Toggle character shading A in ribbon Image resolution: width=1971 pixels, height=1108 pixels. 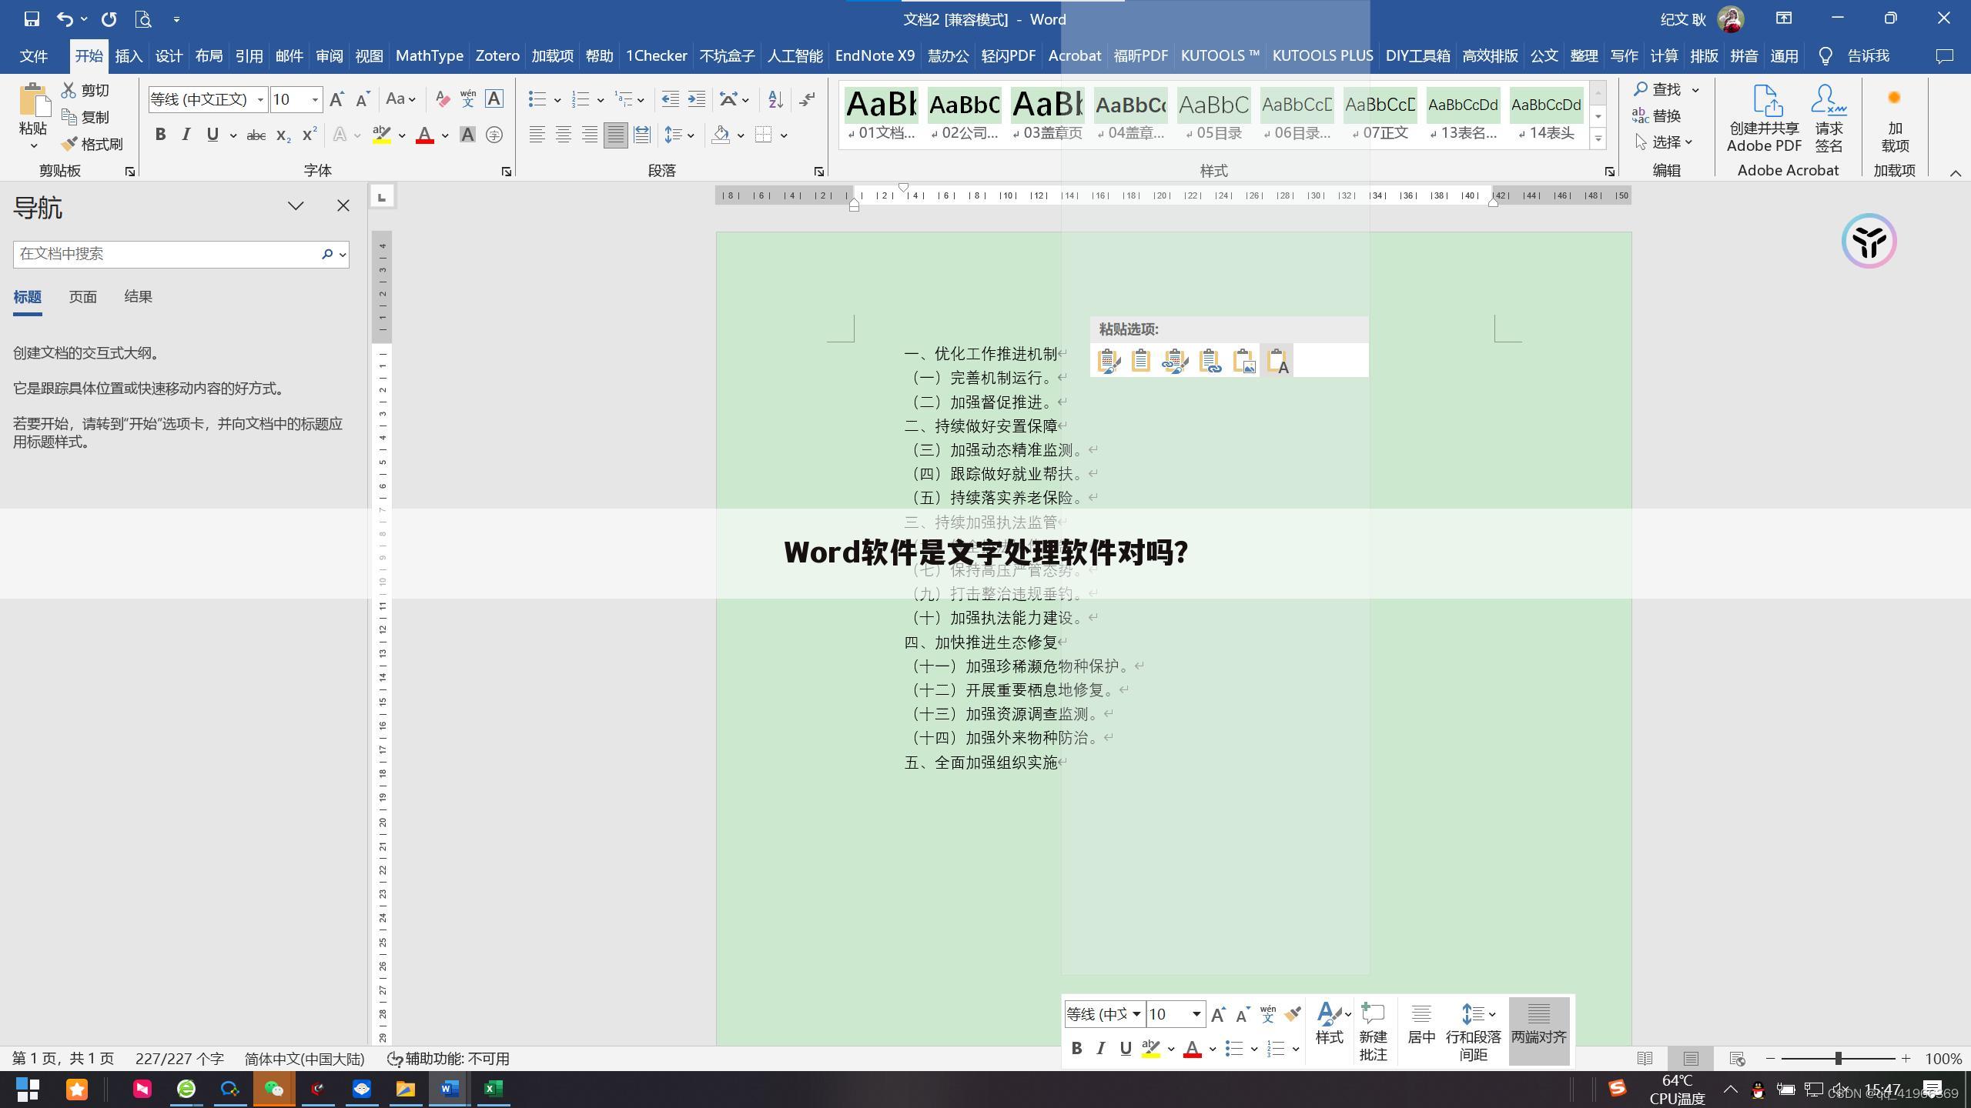(467, 135)
